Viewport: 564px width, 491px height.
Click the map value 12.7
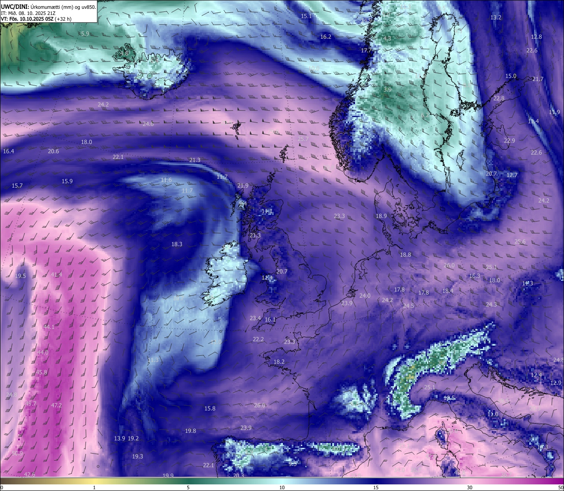(512, 175)
